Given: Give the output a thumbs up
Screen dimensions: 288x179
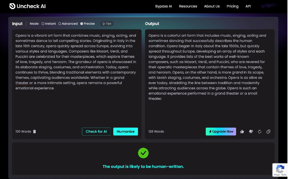Looking at the screenshot, I should (x=242, y=131).
